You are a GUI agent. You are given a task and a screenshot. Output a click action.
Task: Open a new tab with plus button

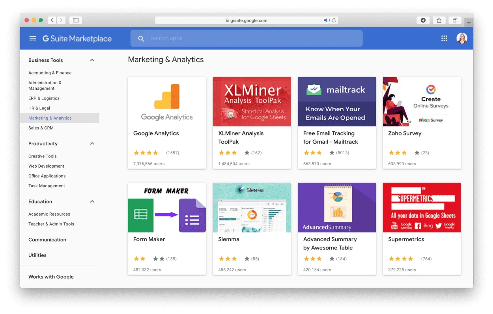pos(469,22)
